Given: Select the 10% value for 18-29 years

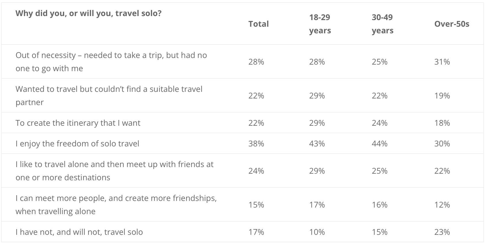Looking at the screenshot, I should 317,232.
